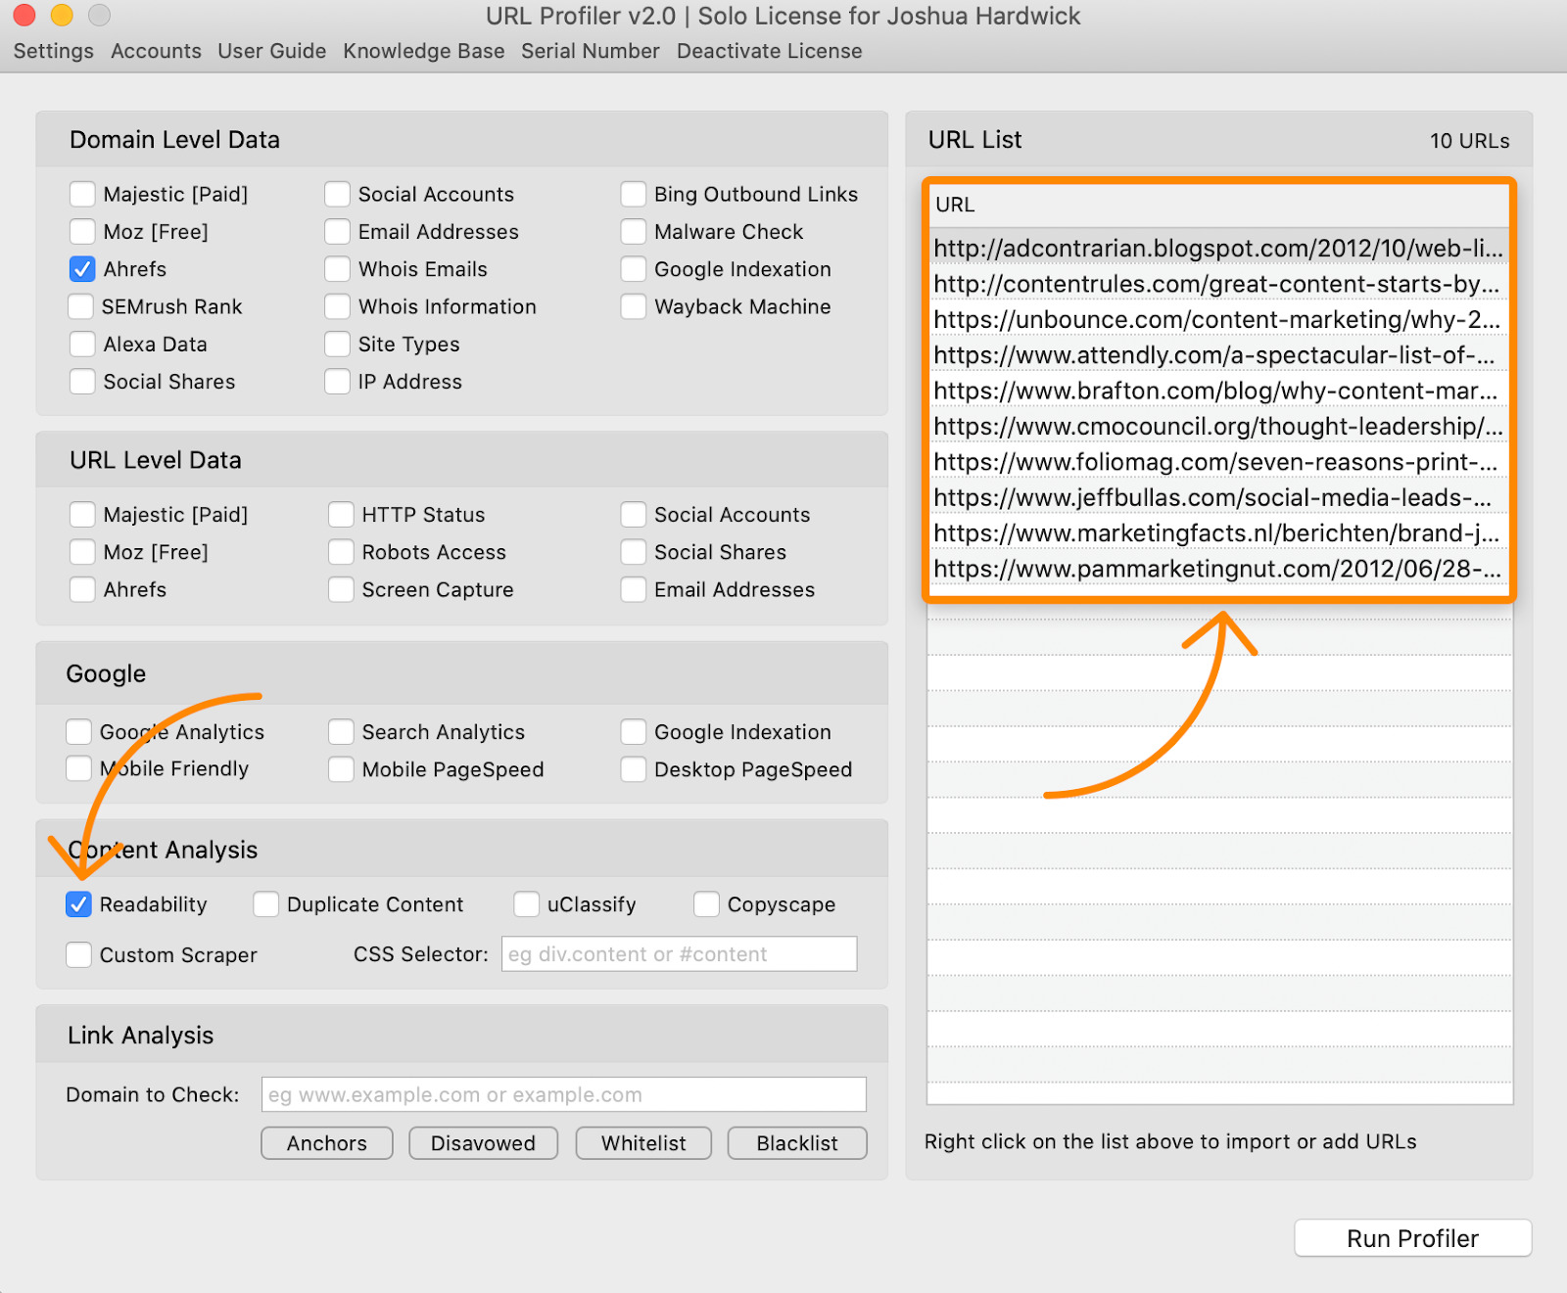The height and width of the screenshot is (1293, 1567).
Task: Enable HTTP Status under URL Level Data
Action: click(340, 514)
